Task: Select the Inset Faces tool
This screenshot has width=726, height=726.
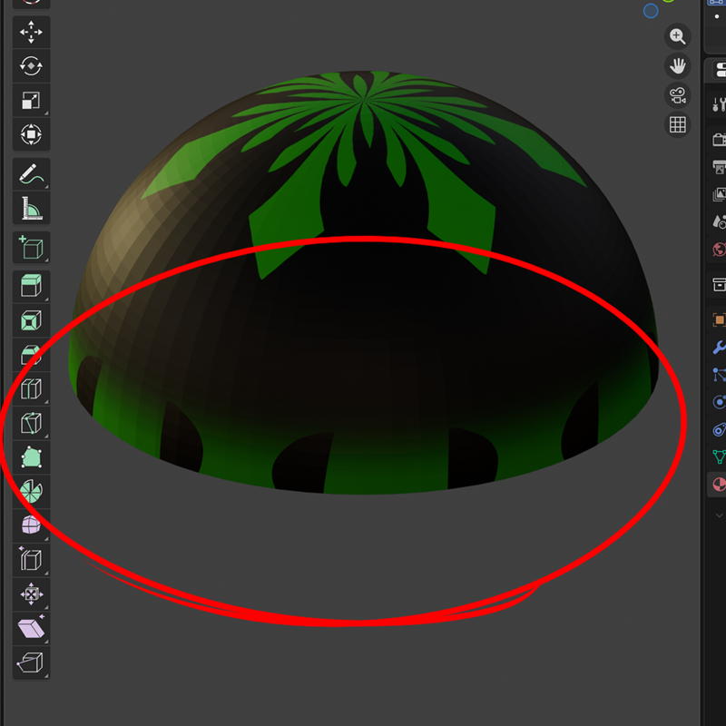Action: [31, 320]
